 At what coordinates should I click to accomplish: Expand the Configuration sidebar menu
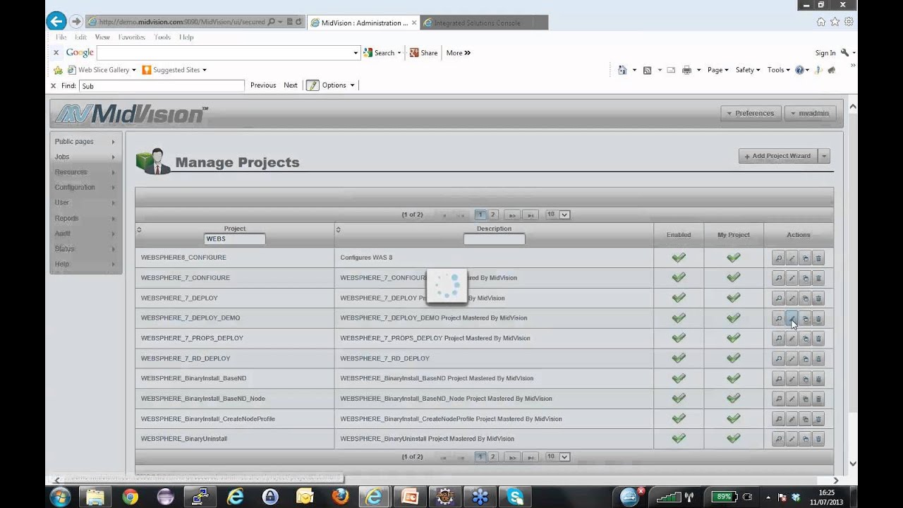(85, 187)
